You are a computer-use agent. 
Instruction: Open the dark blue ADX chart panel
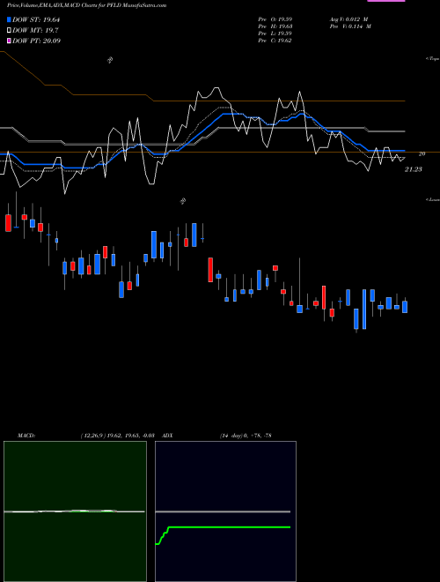click(225, 511)
